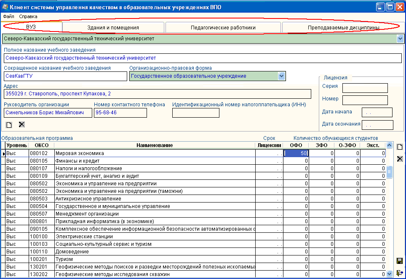Open the Файл menu

[8, 16]
